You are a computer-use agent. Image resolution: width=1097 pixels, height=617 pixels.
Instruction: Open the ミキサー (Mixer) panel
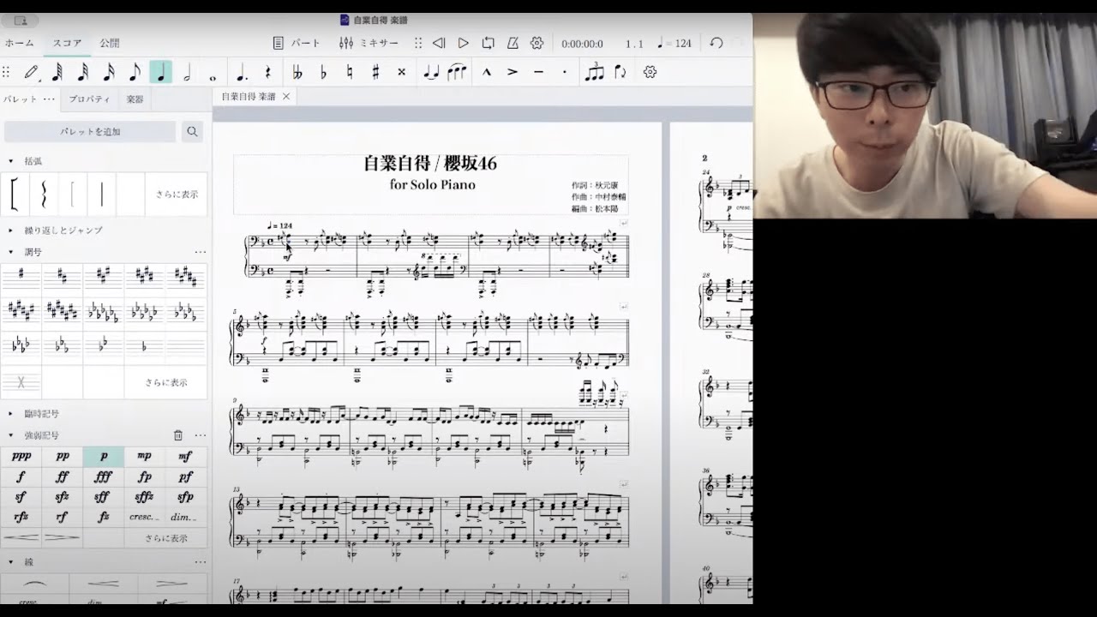click(369, 43)
